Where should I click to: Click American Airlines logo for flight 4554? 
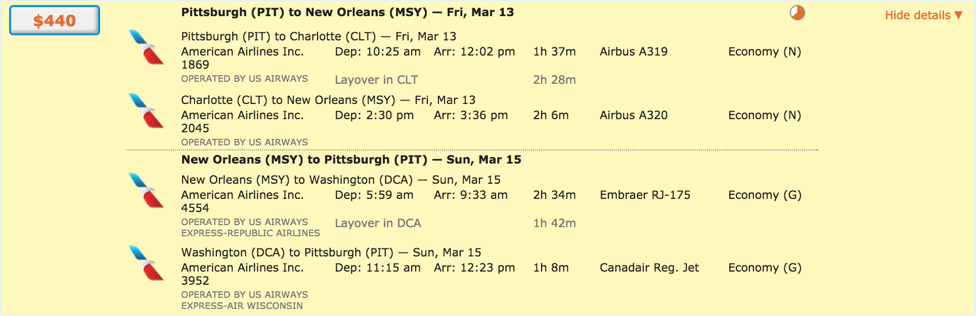point(146,190)
